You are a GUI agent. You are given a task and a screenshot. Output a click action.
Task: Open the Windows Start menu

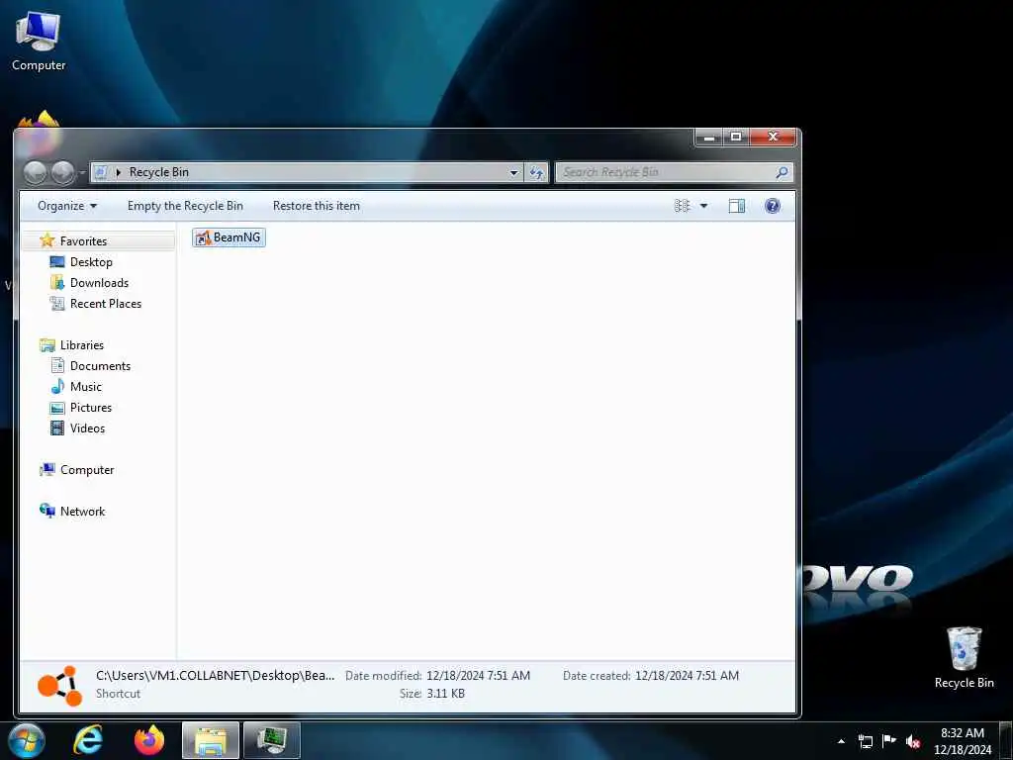point(27,740)
